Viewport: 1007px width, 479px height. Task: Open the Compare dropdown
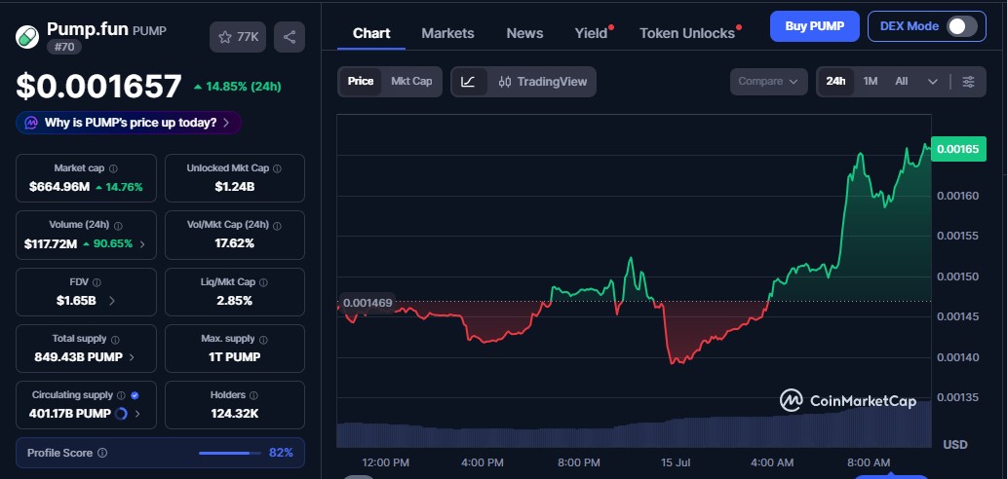769,82
